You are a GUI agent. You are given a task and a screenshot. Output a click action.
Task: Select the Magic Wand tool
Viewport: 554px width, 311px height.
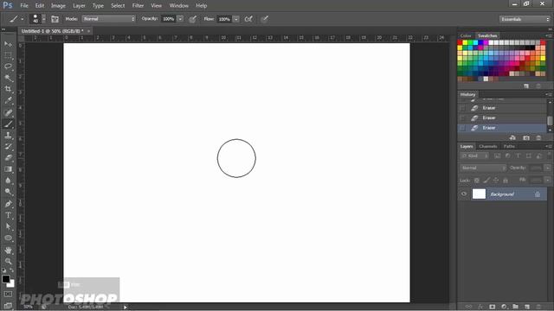click(x=8, y=78)
